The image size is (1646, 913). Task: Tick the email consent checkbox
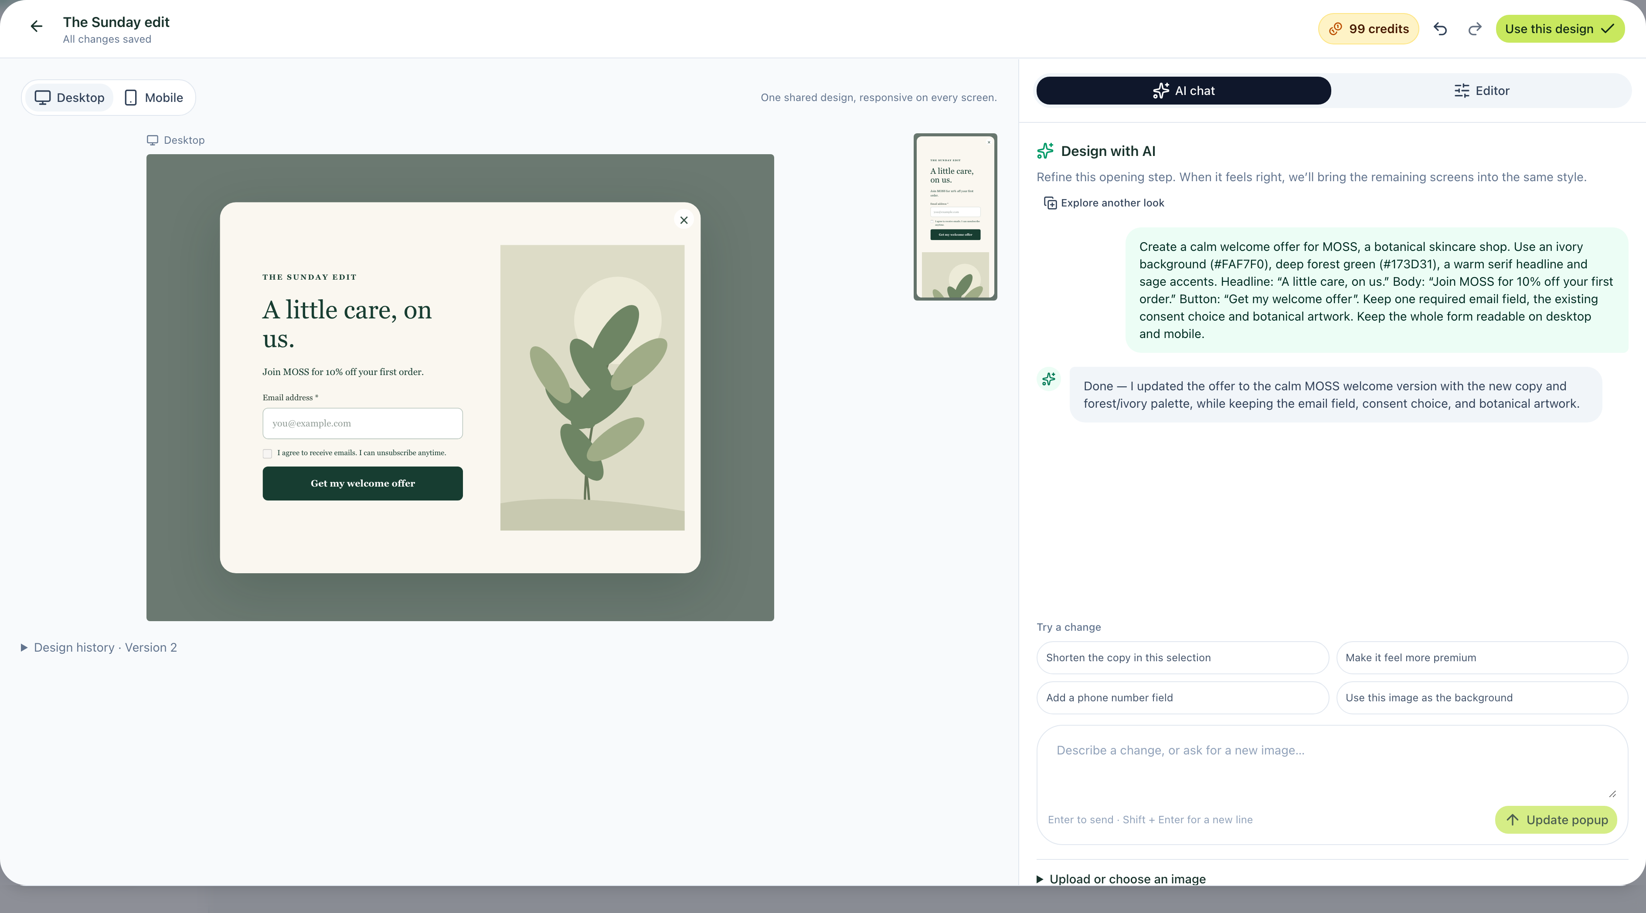point(267,453)
